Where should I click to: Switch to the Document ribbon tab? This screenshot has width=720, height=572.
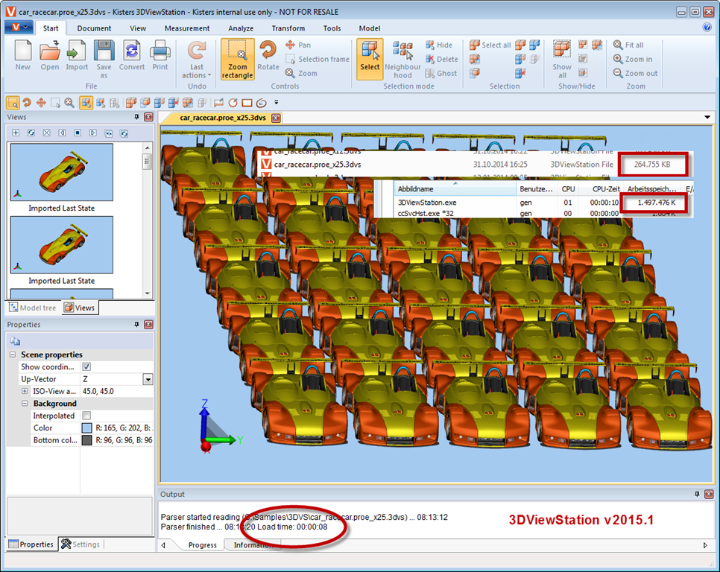point(94,28)
